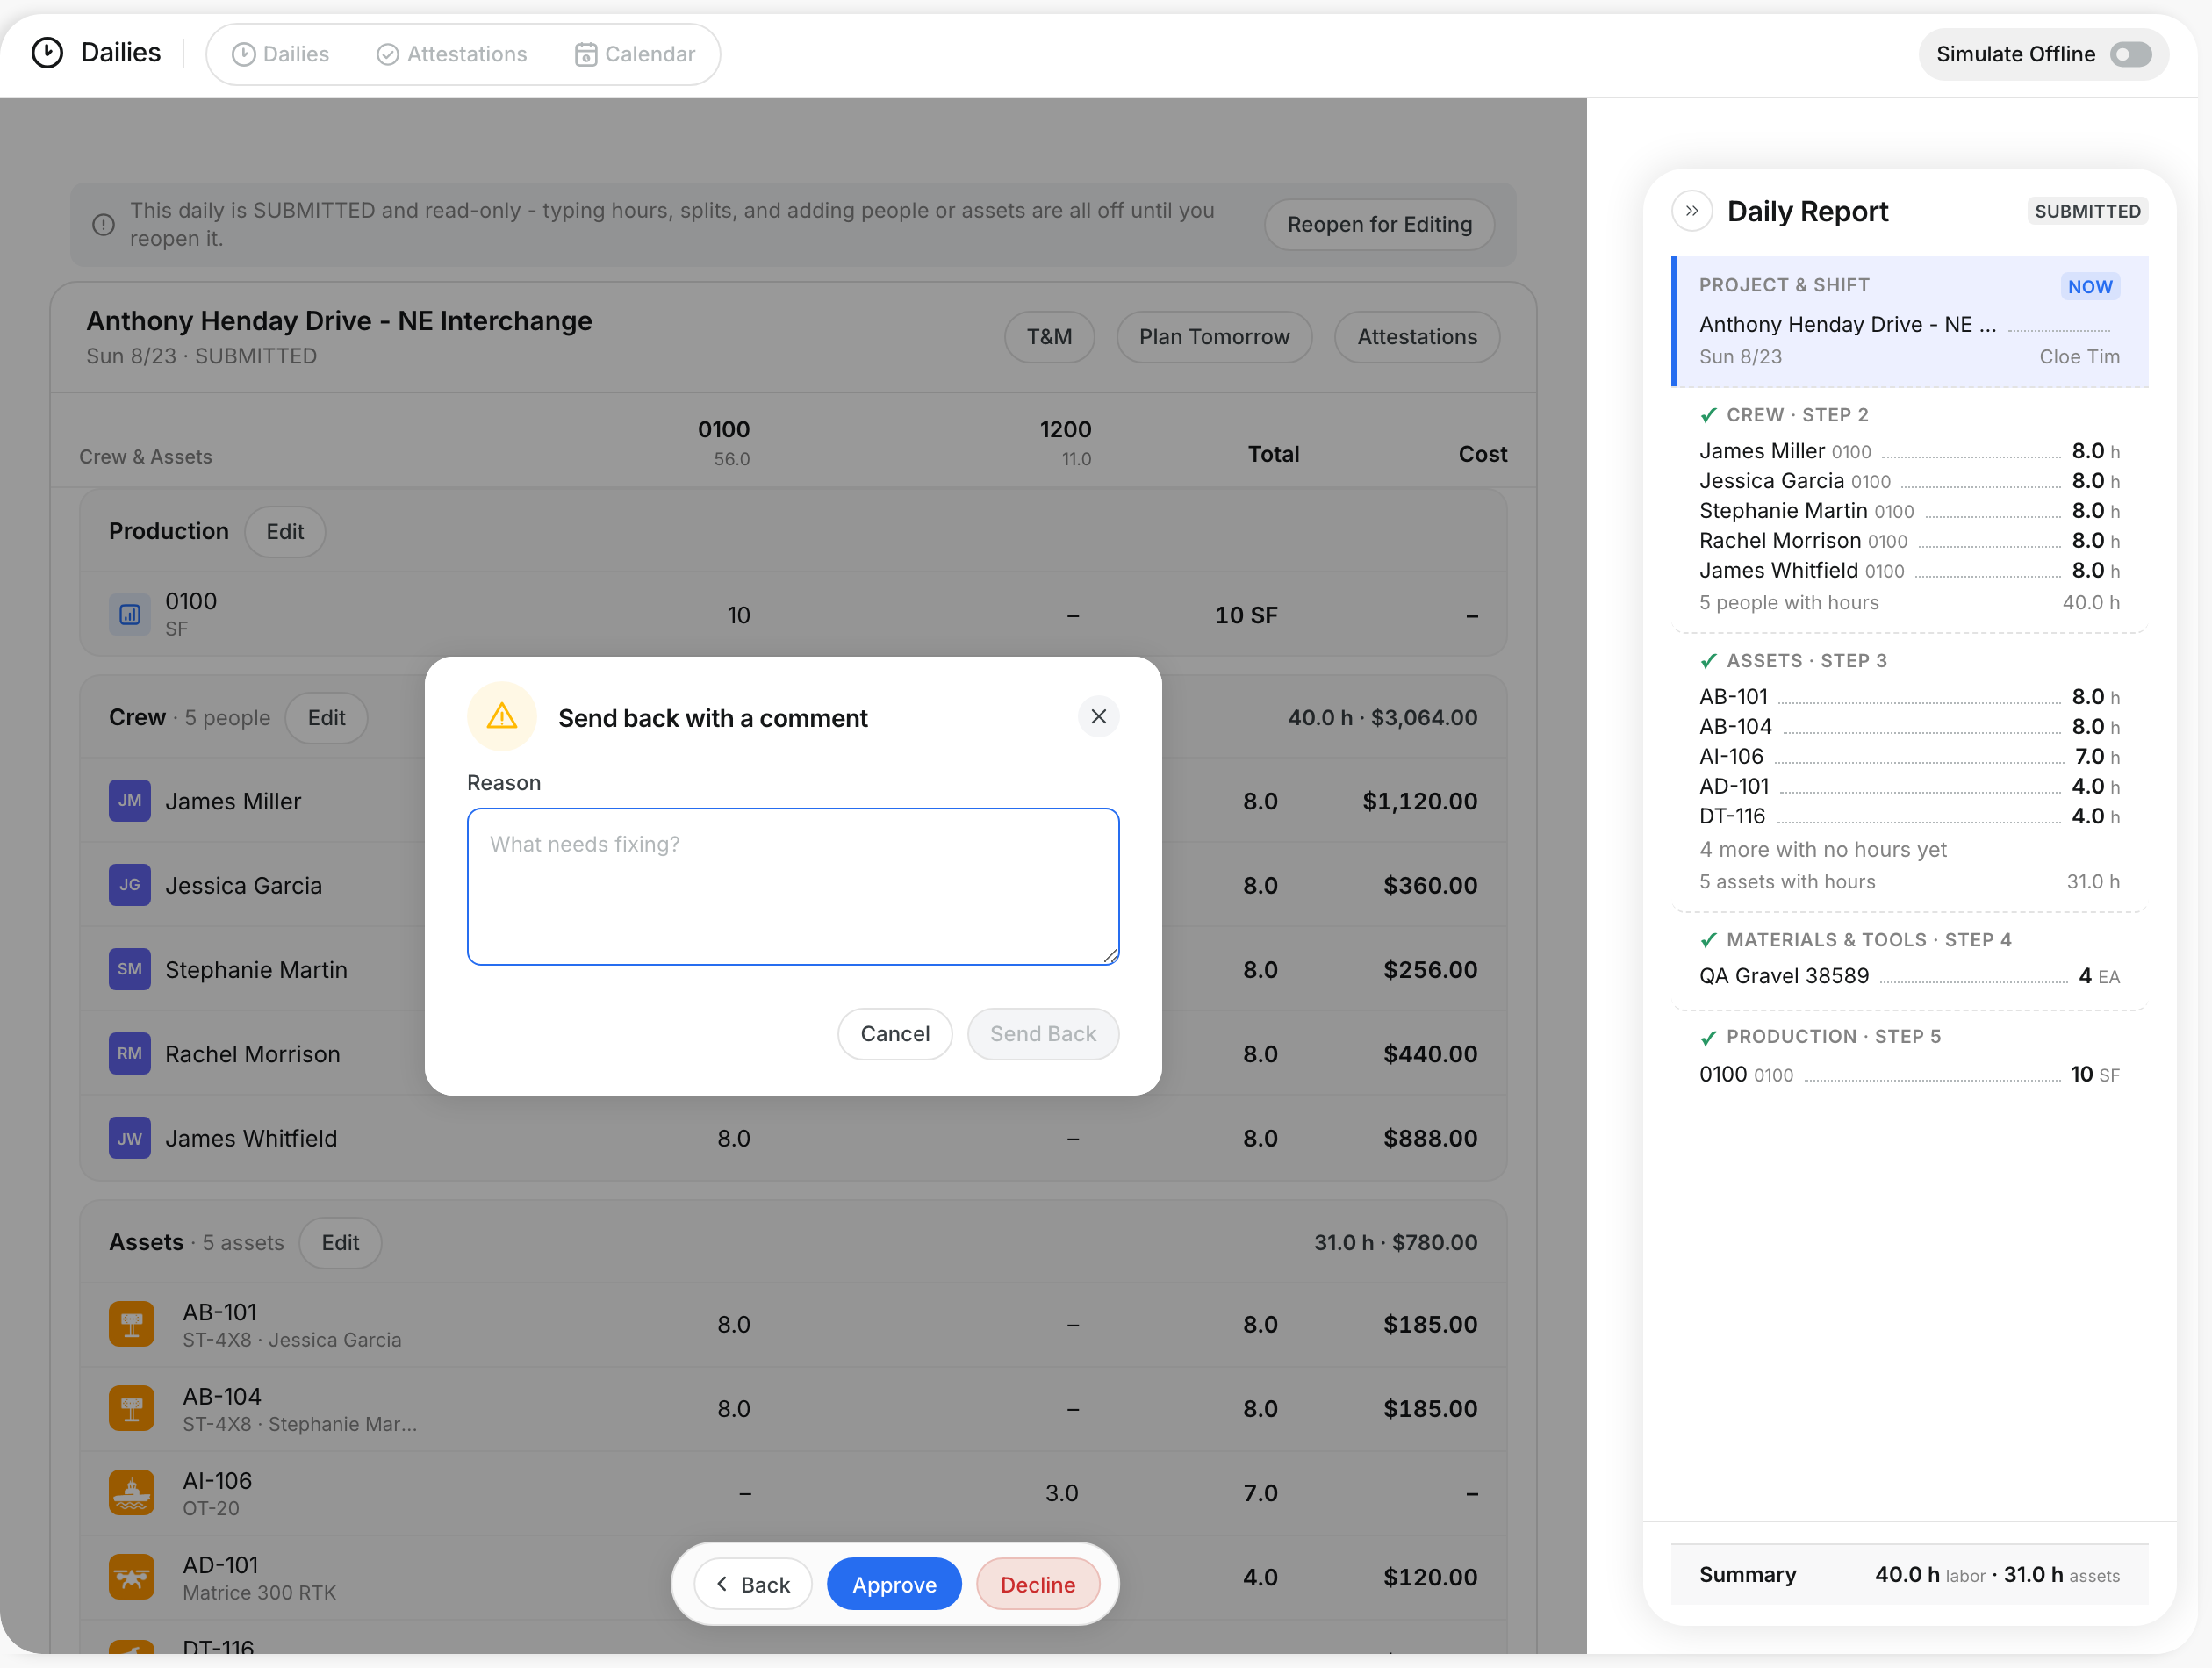Click the NOW badge
Screen dimensions: 2212x1668
coord(2090,286)
